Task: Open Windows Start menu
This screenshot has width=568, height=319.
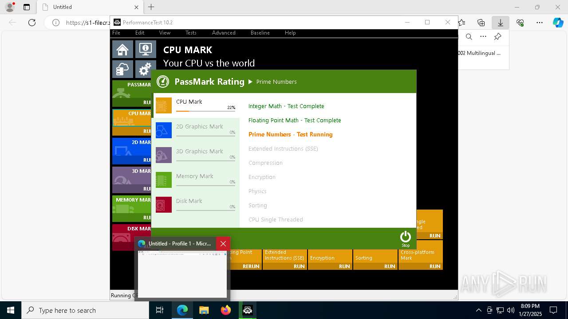Action: 11,310
